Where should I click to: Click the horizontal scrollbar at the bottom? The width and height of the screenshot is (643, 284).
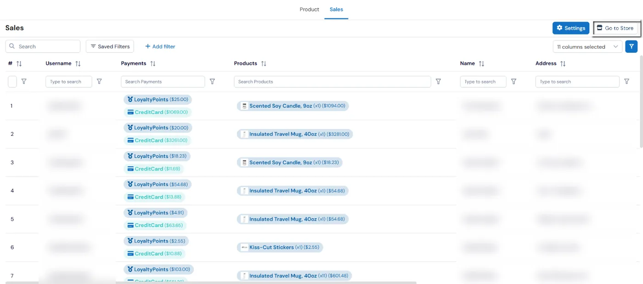(211, 282)
